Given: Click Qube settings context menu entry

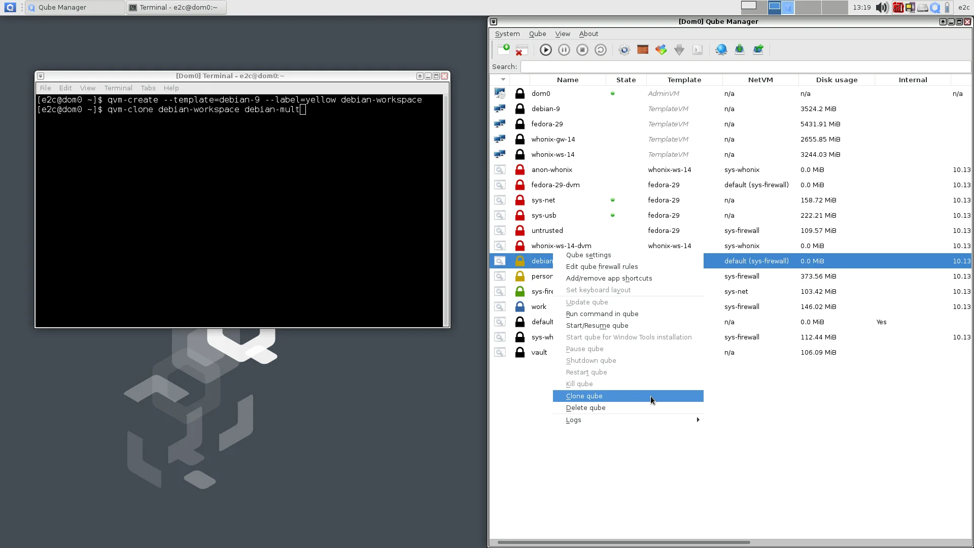Looking at the screenshot, I should [588, 255].
